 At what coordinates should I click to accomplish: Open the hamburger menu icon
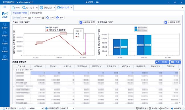click(5, 7)
